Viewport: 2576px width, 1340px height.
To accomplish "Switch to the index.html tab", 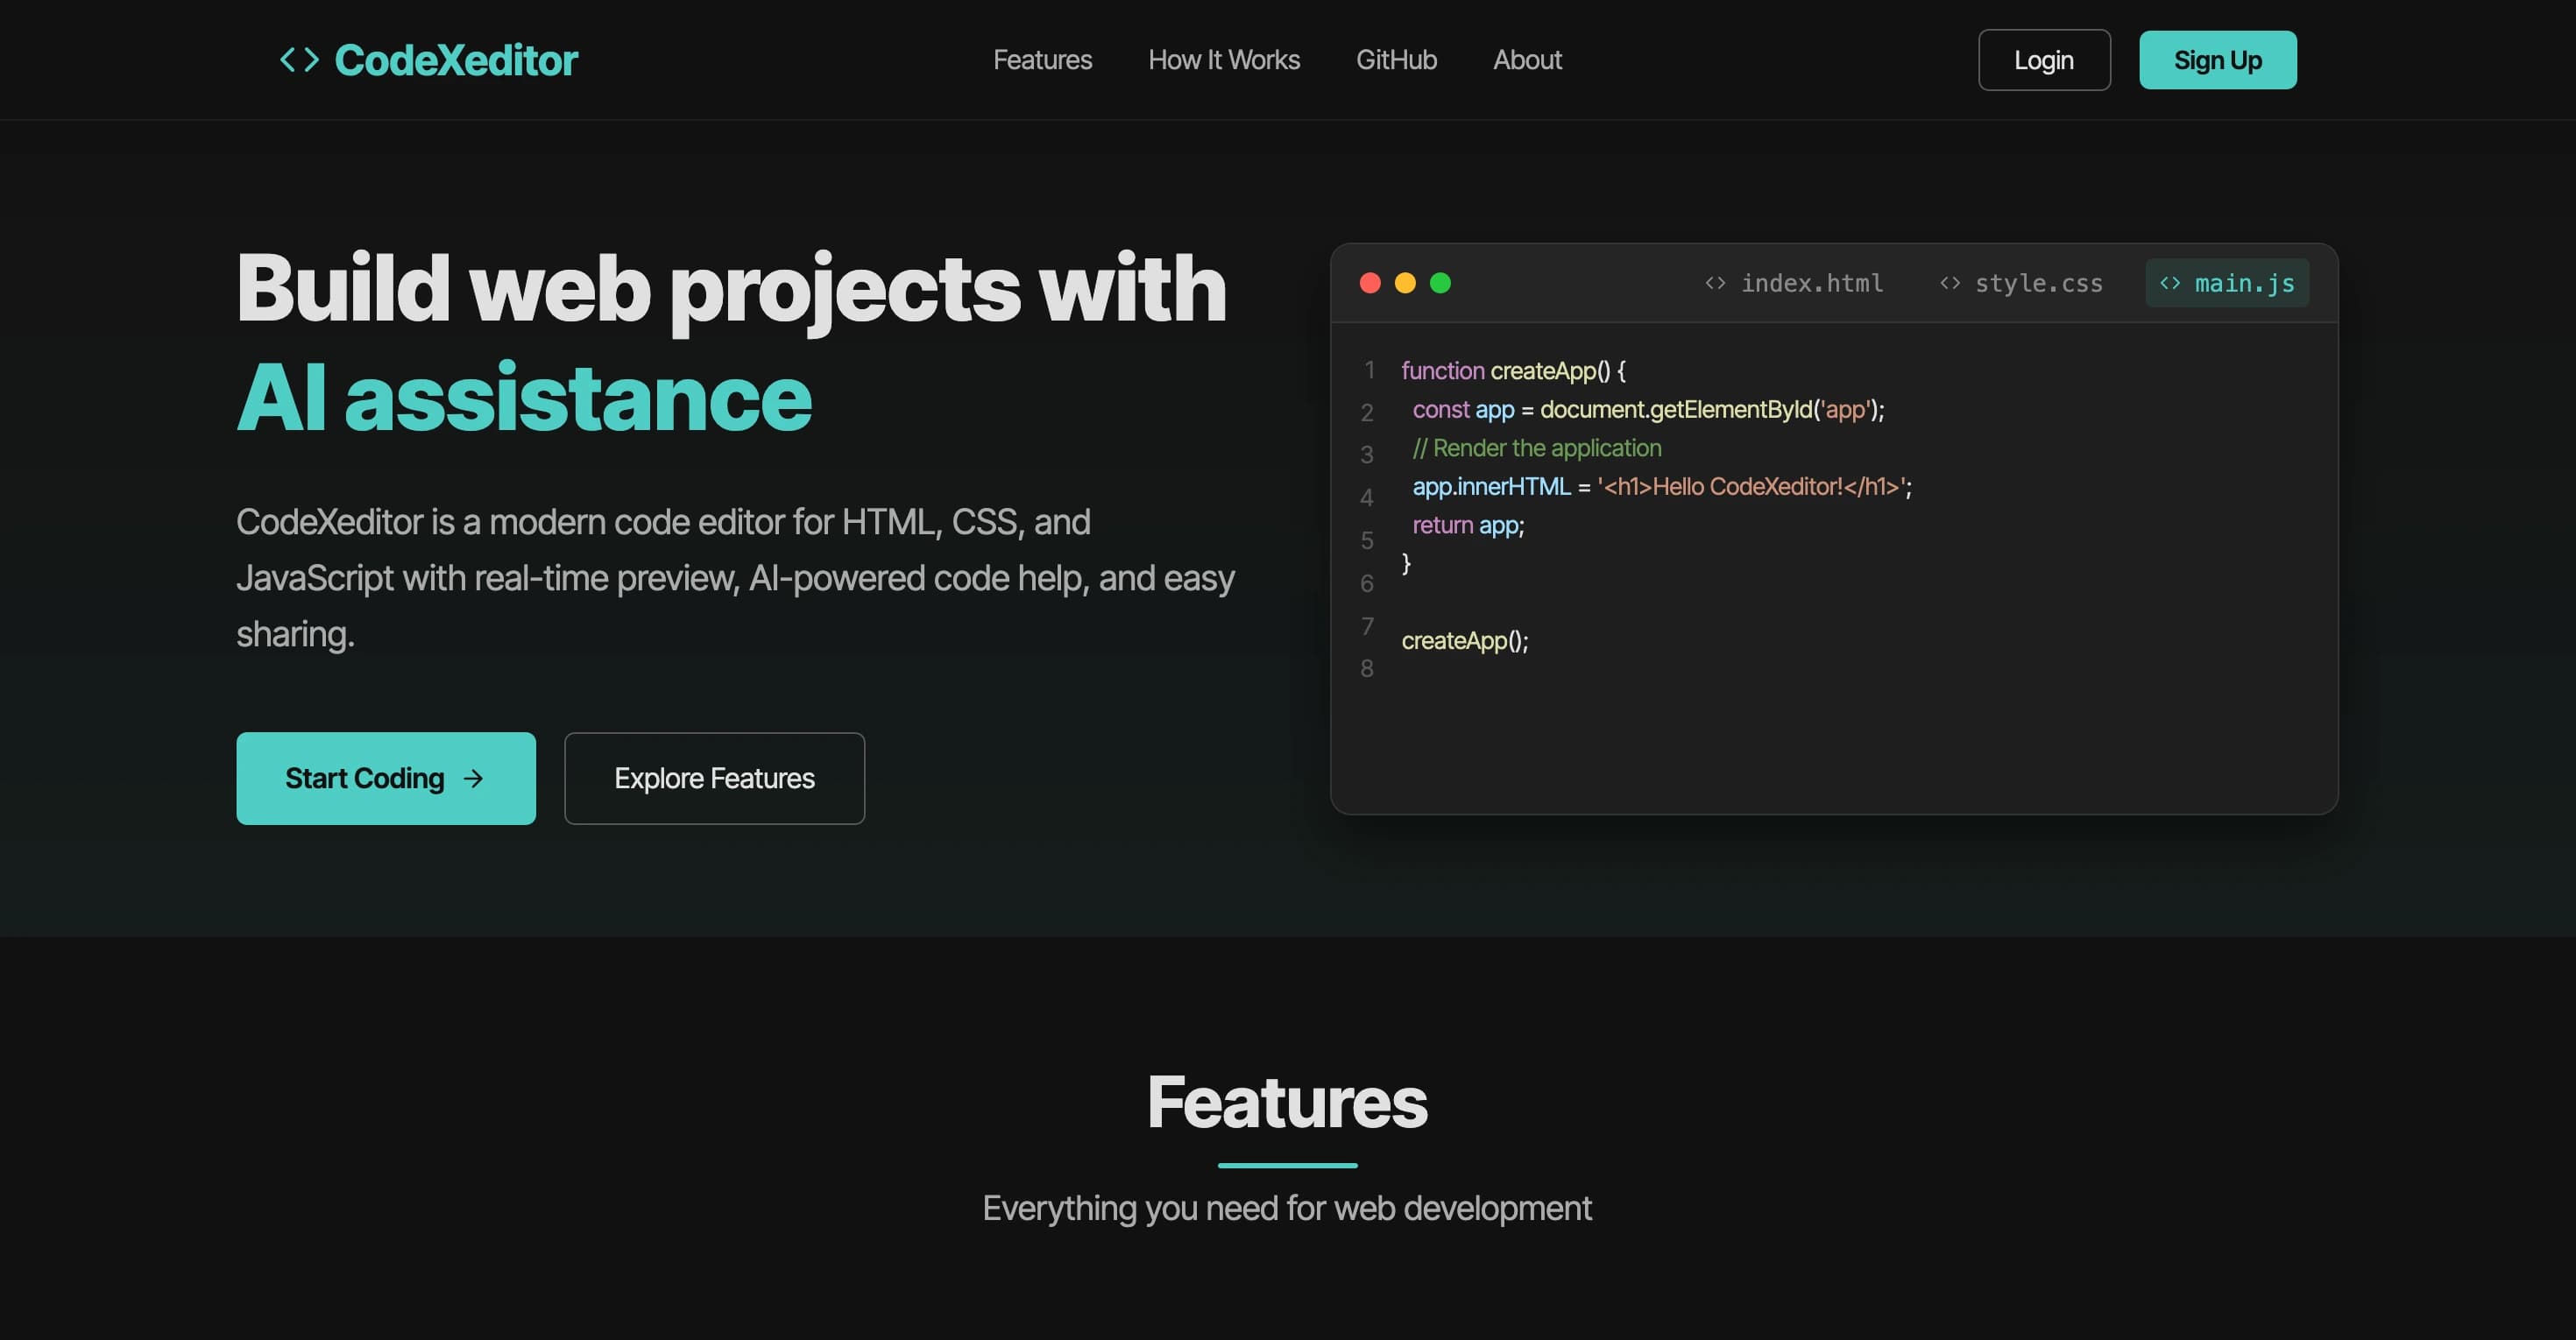I will click(x=1794, y=283).
